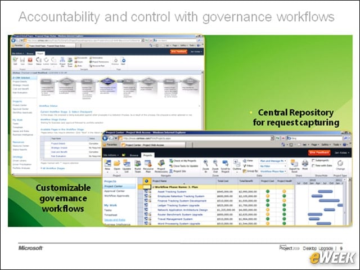
Task: Click the Build Team ribbon icon
Action: point(137,164)
